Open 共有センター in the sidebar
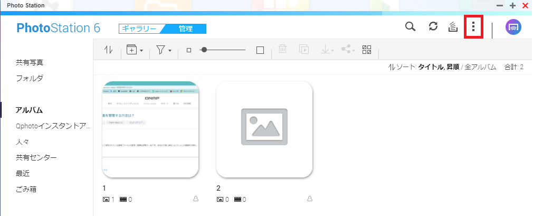The image size is (533, 216). tap(36, 157)
